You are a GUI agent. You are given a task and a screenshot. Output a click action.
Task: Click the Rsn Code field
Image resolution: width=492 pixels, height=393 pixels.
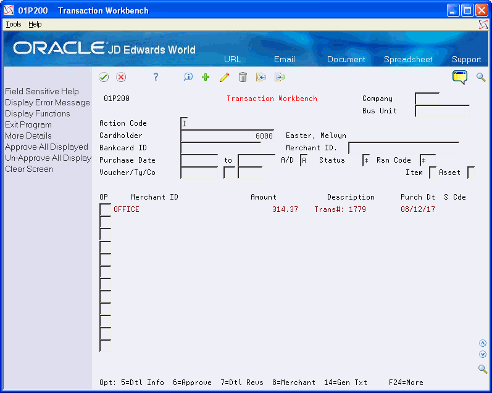[428, 160]
